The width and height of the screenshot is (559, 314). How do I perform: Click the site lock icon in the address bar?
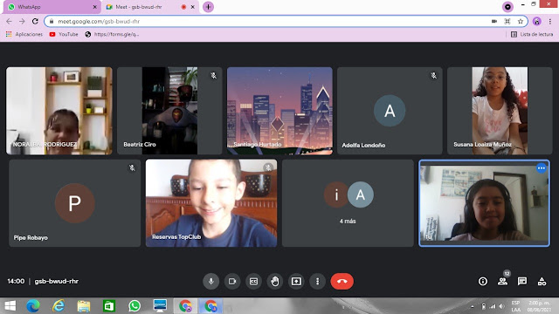[x=52, y=21]
